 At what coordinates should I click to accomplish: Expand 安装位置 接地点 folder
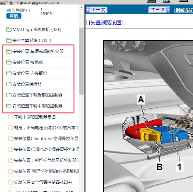tap(28, 62)
